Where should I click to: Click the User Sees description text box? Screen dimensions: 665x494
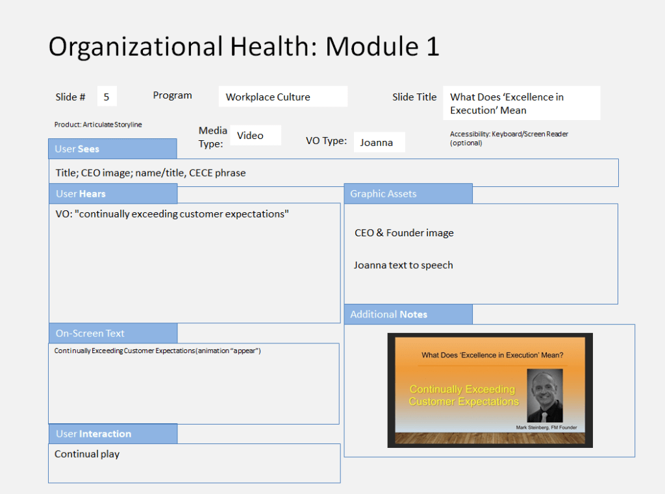pos(333,173)
